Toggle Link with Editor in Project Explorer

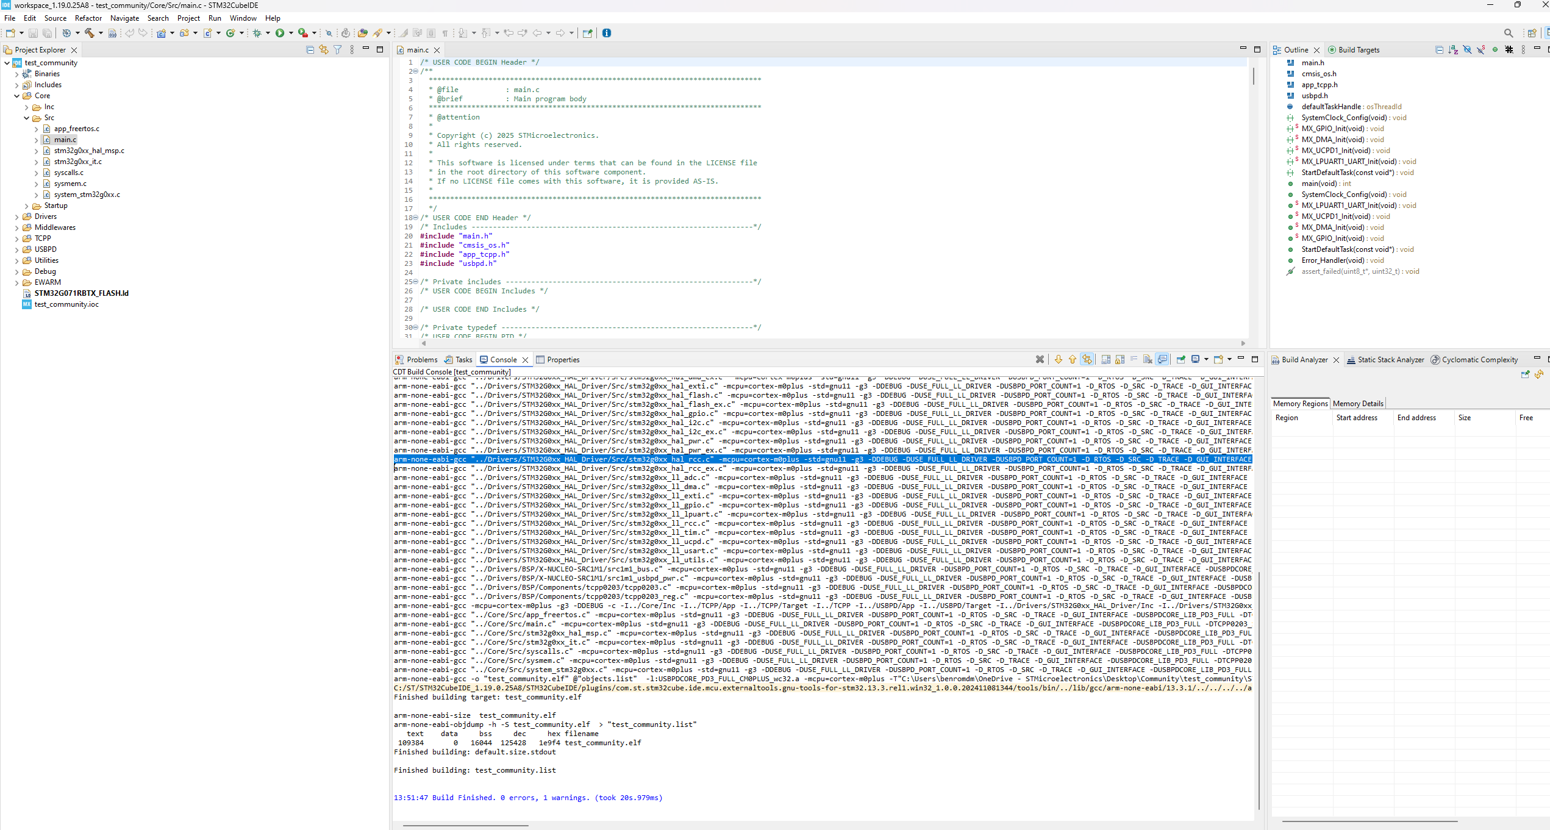click(x=324, y=50)
